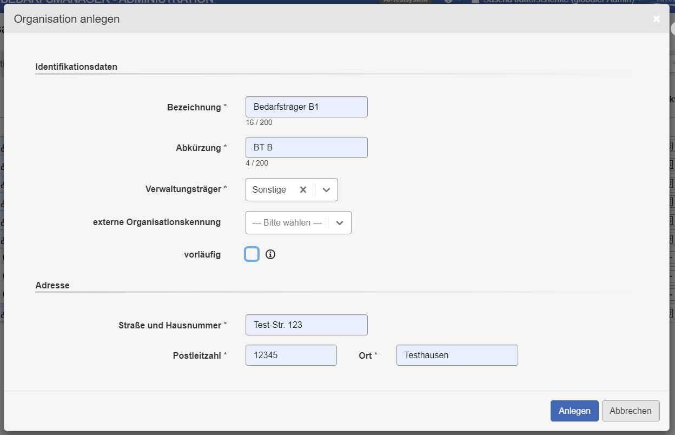The image size is (675, 435).
Task: Click the Organisation anlegen dialog title
Action: 67,19
